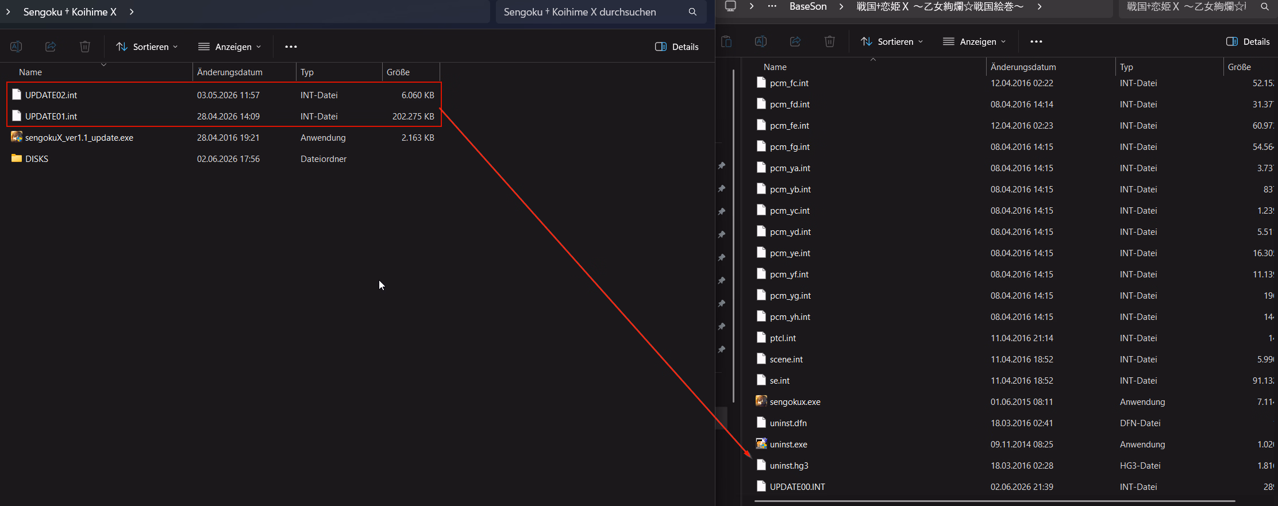
Task: Click the sengokux.exe application icon
Action: (761, 401)
